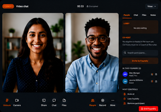
Task: Click the LOBBY heading
Action: (127, 24)
